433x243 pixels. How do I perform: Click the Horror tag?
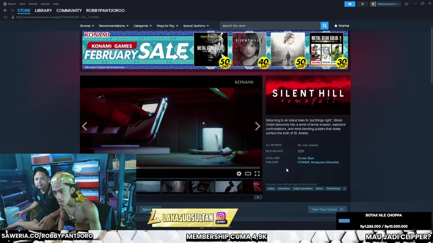pyautogui.click(x=319, y=189)
